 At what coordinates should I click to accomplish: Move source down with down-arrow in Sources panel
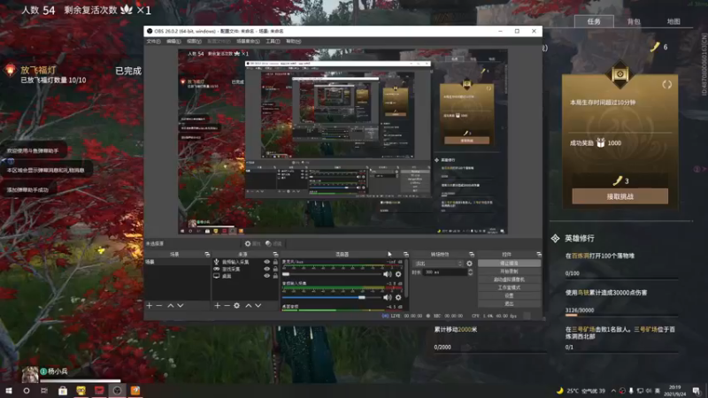pos(258,305)
